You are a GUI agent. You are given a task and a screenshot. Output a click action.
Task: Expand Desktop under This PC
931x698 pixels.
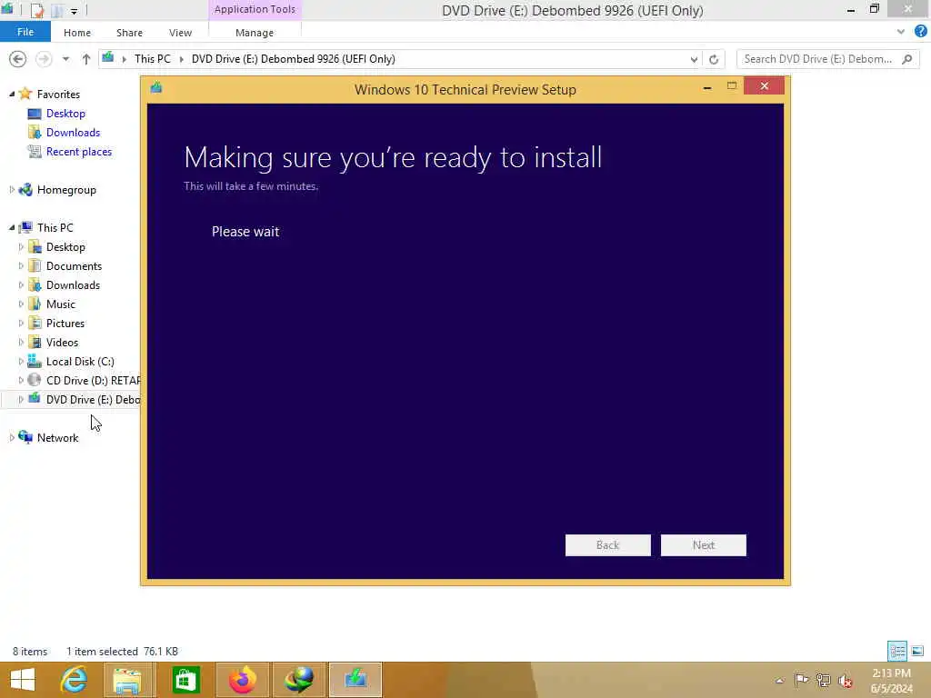pyautogui.click(x=22, y=247)
